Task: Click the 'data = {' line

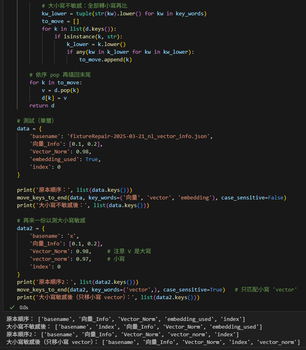Action: coord(29,129)
